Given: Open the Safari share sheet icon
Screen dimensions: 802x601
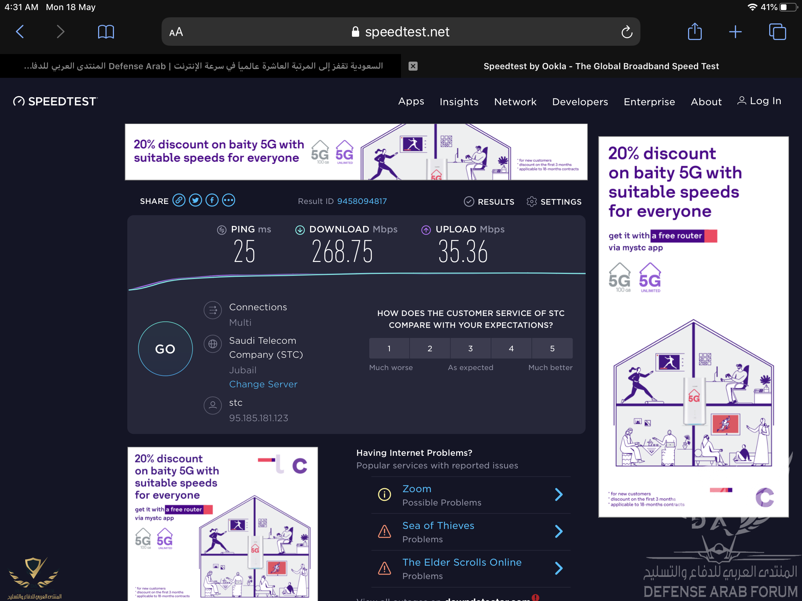Looking at the screenshot, I should coord(695,31).
